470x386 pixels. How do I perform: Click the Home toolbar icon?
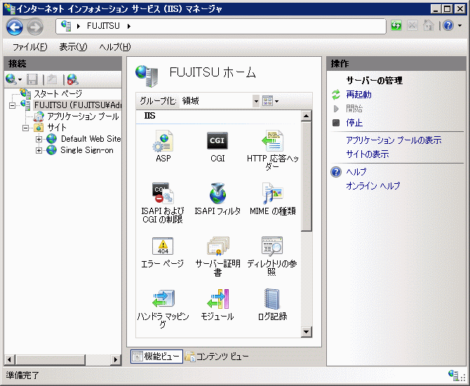coord(429,26)
